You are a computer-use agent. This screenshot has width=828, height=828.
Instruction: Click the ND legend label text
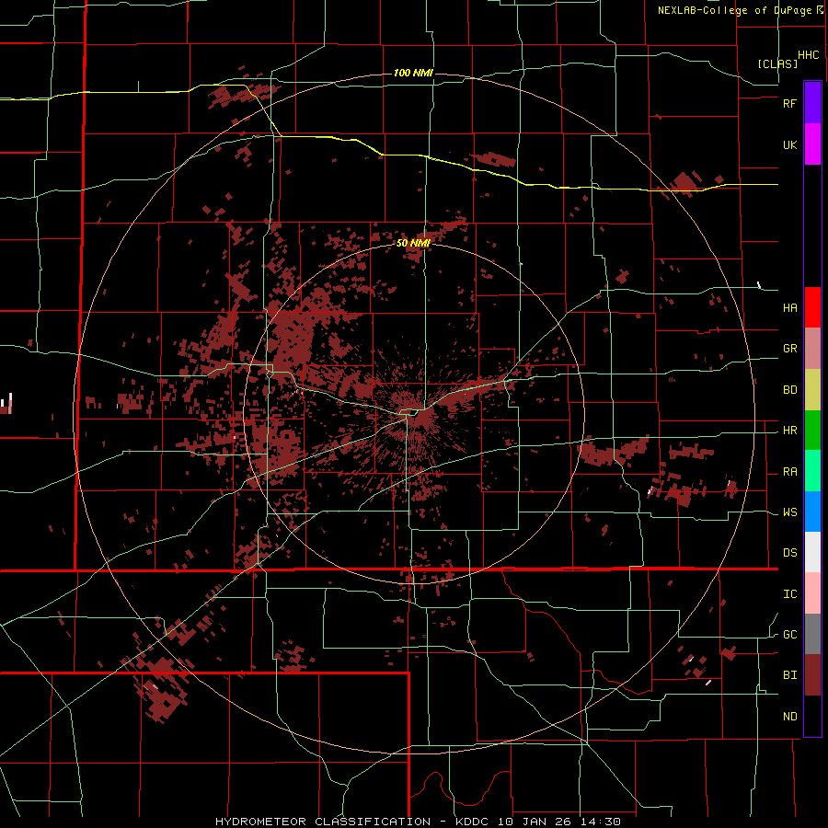tap(789, 717)
